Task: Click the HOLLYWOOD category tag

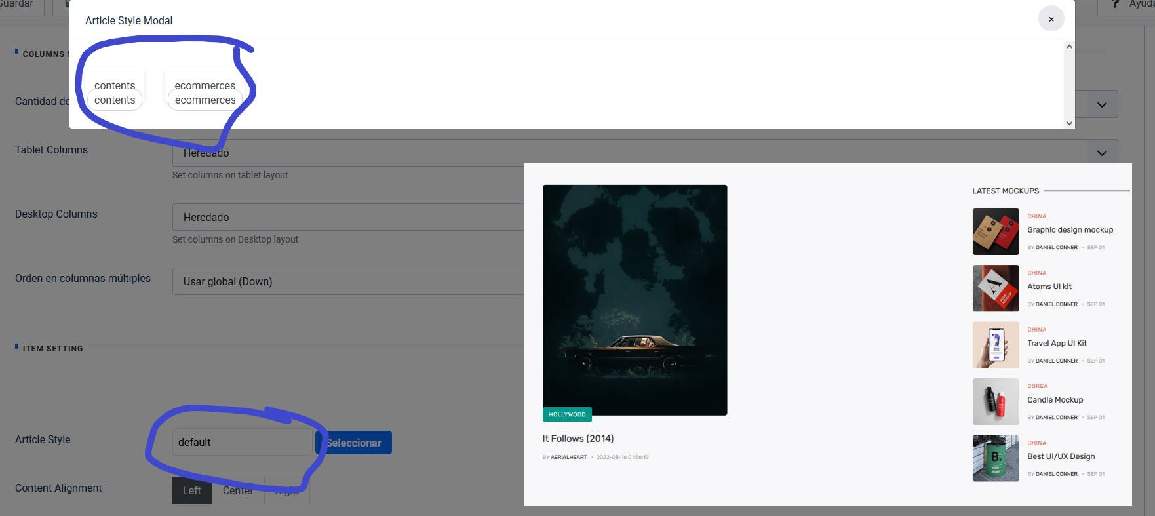Action: coord(567,414)
